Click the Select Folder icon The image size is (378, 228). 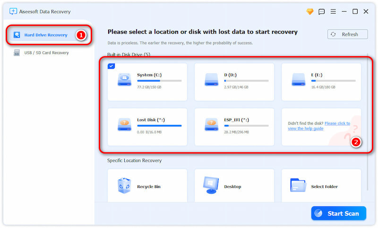point(298,186)
